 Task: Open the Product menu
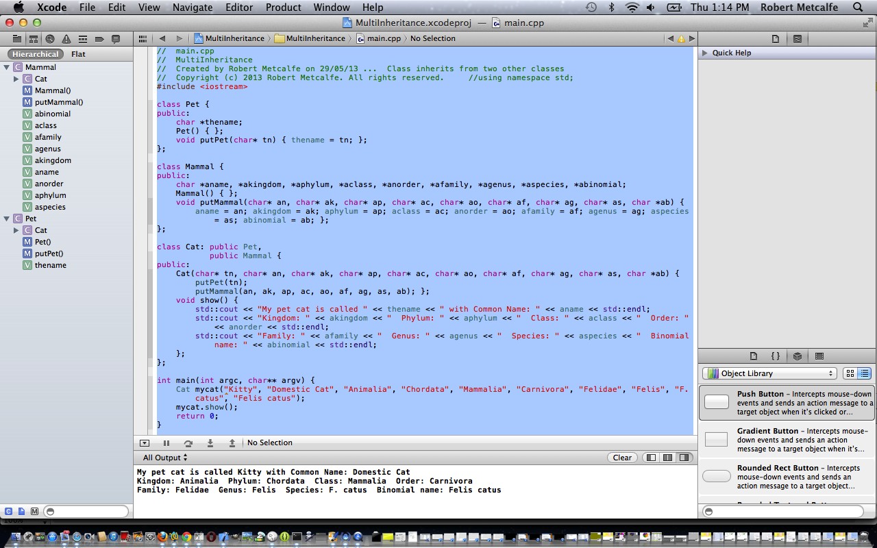pyautogui.click(x=283, y=8)
